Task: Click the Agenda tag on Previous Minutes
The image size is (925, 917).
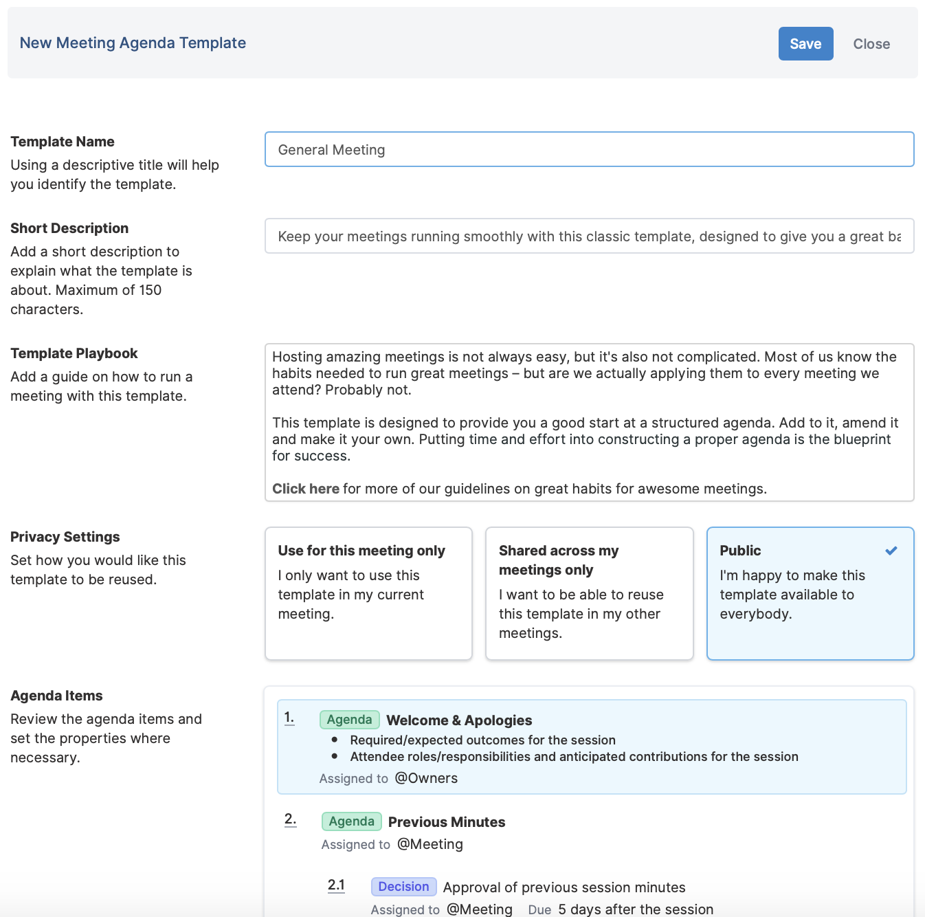Action: (x=351, y=821)
